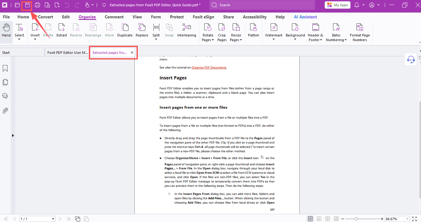Click the Format Page Numbers tool

pos(360,32)
